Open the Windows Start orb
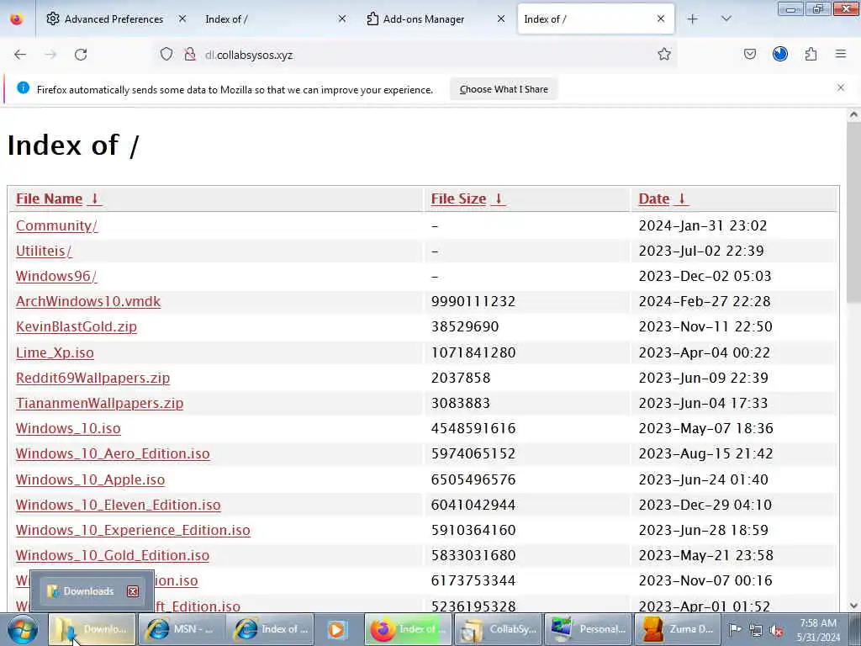The height and width of the screenshot is (646, 861). (23, 629)
